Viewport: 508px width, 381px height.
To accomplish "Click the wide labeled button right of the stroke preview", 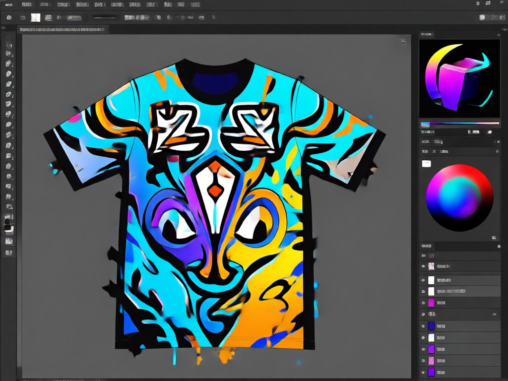I will 137,17.
